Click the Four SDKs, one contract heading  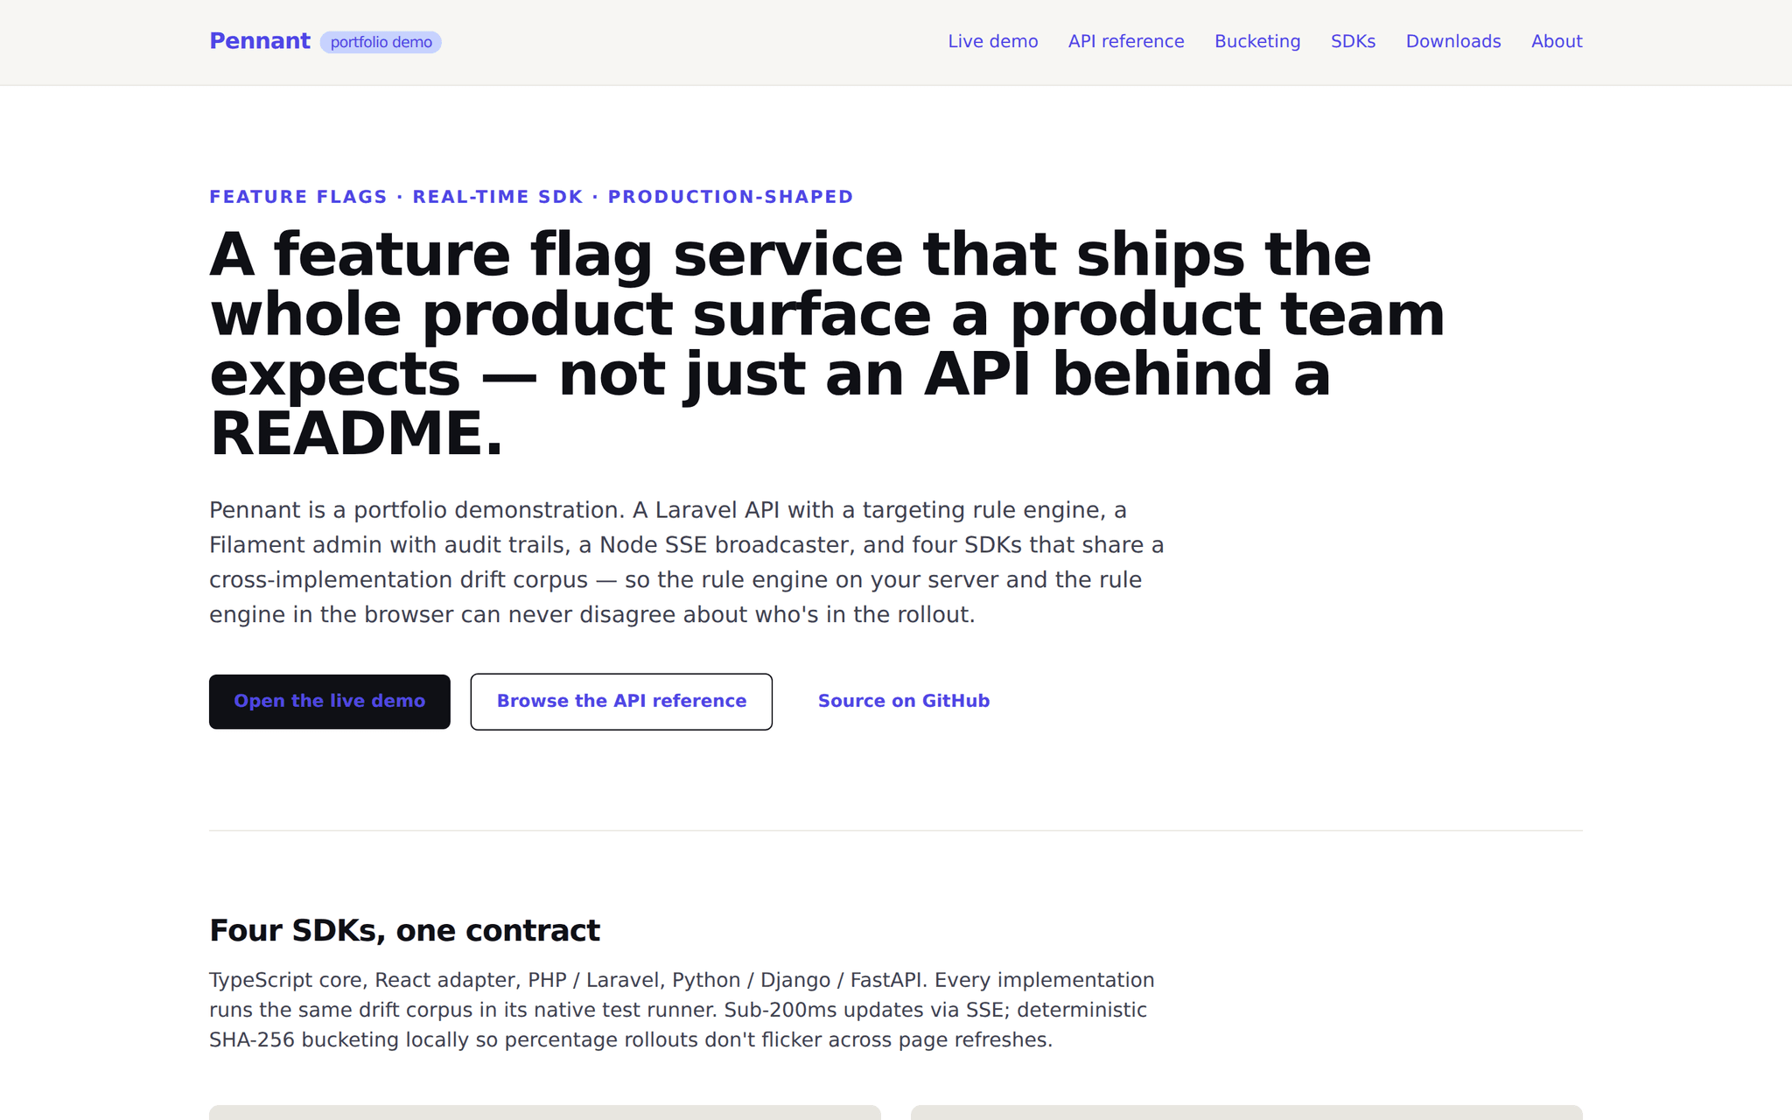pyautogui.click(x=404, y=930)
